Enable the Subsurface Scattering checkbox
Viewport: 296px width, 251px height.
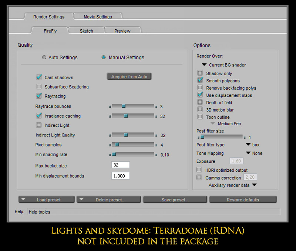click(x=39, y=87)
